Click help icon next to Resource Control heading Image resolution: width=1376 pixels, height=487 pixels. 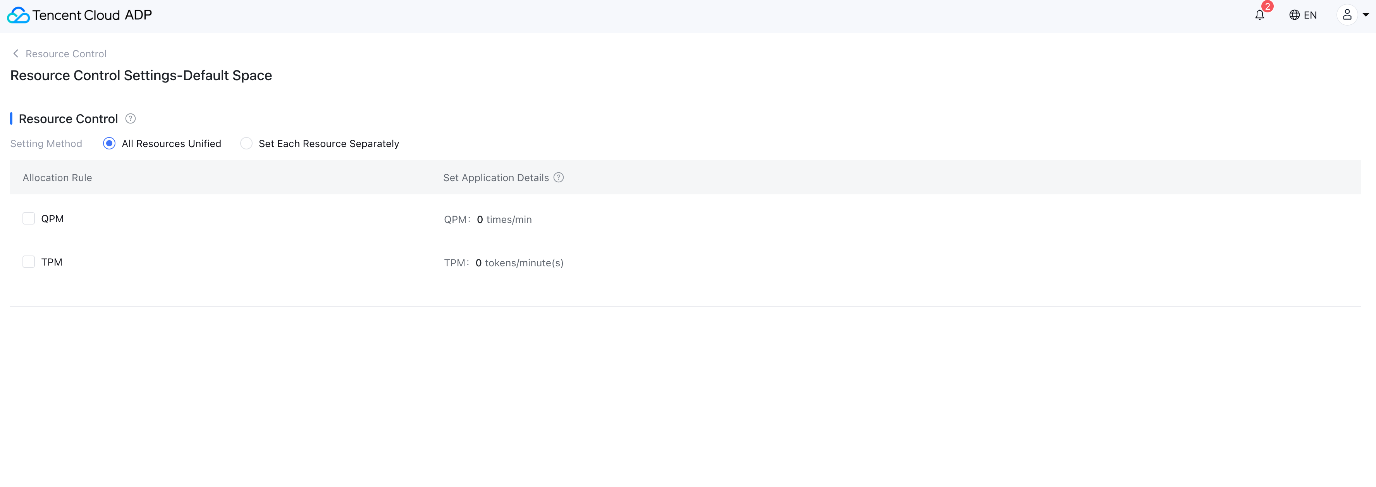[130, 118]
